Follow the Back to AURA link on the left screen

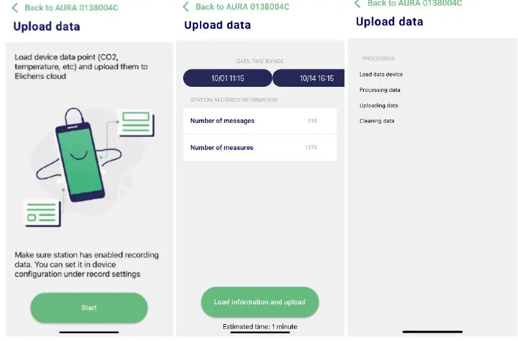(71, 8)
